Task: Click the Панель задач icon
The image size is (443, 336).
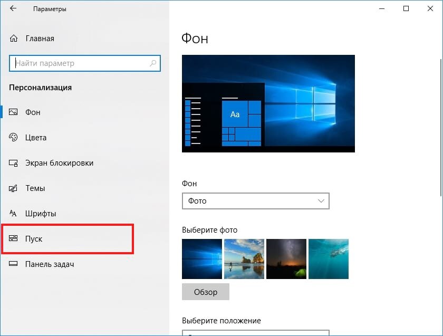Action: 13,264
